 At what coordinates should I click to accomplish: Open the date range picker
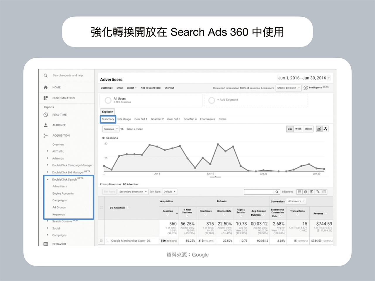[x=304, y=78]
